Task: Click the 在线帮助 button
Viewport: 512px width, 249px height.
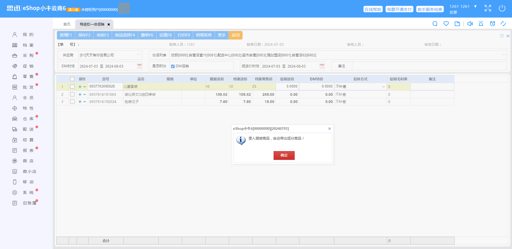Action: point(373,9)
